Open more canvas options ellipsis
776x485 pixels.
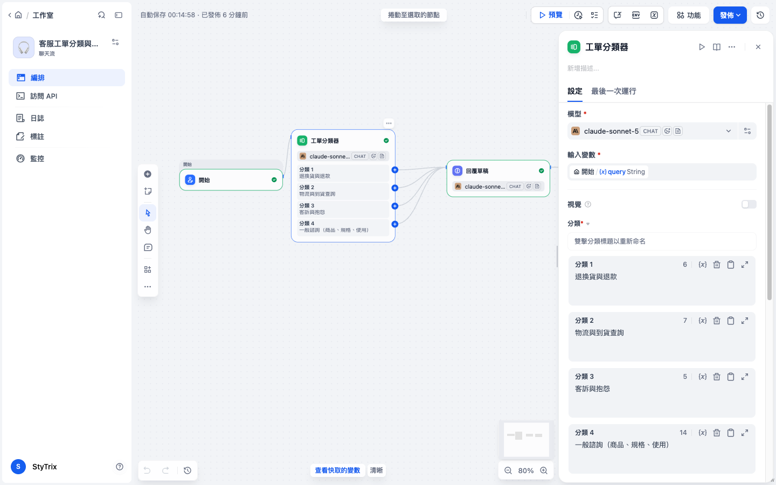pos(148,287)
